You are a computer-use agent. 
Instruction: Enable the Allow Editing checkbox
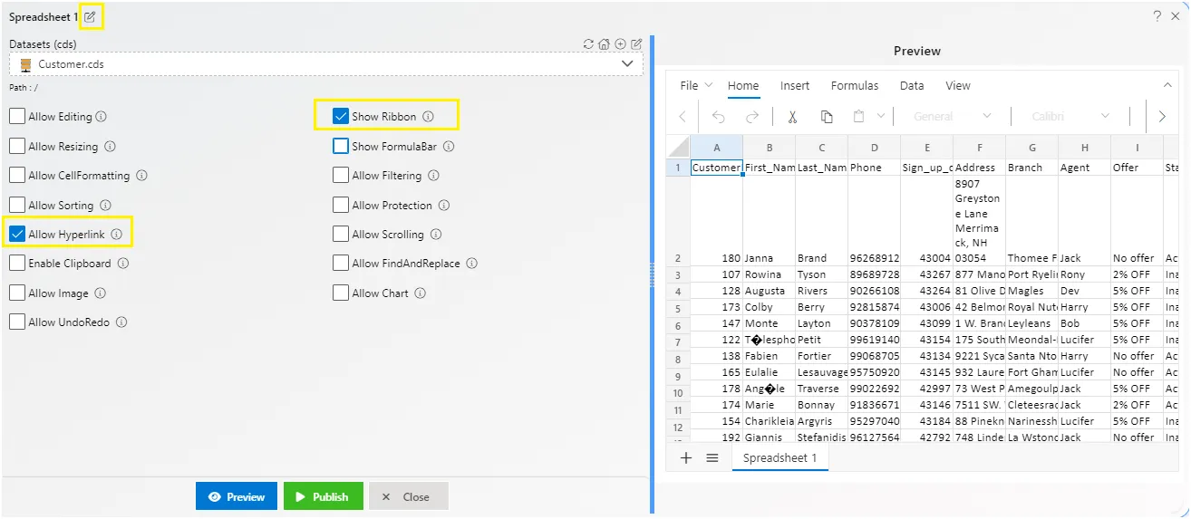click(x=17, y=117)
